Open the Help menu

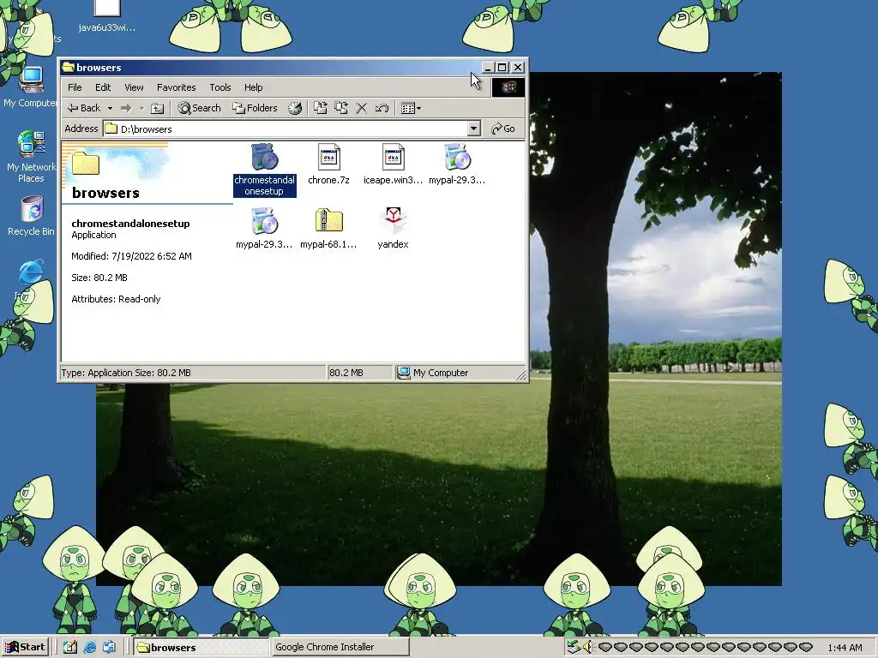[x=253, y=87]
